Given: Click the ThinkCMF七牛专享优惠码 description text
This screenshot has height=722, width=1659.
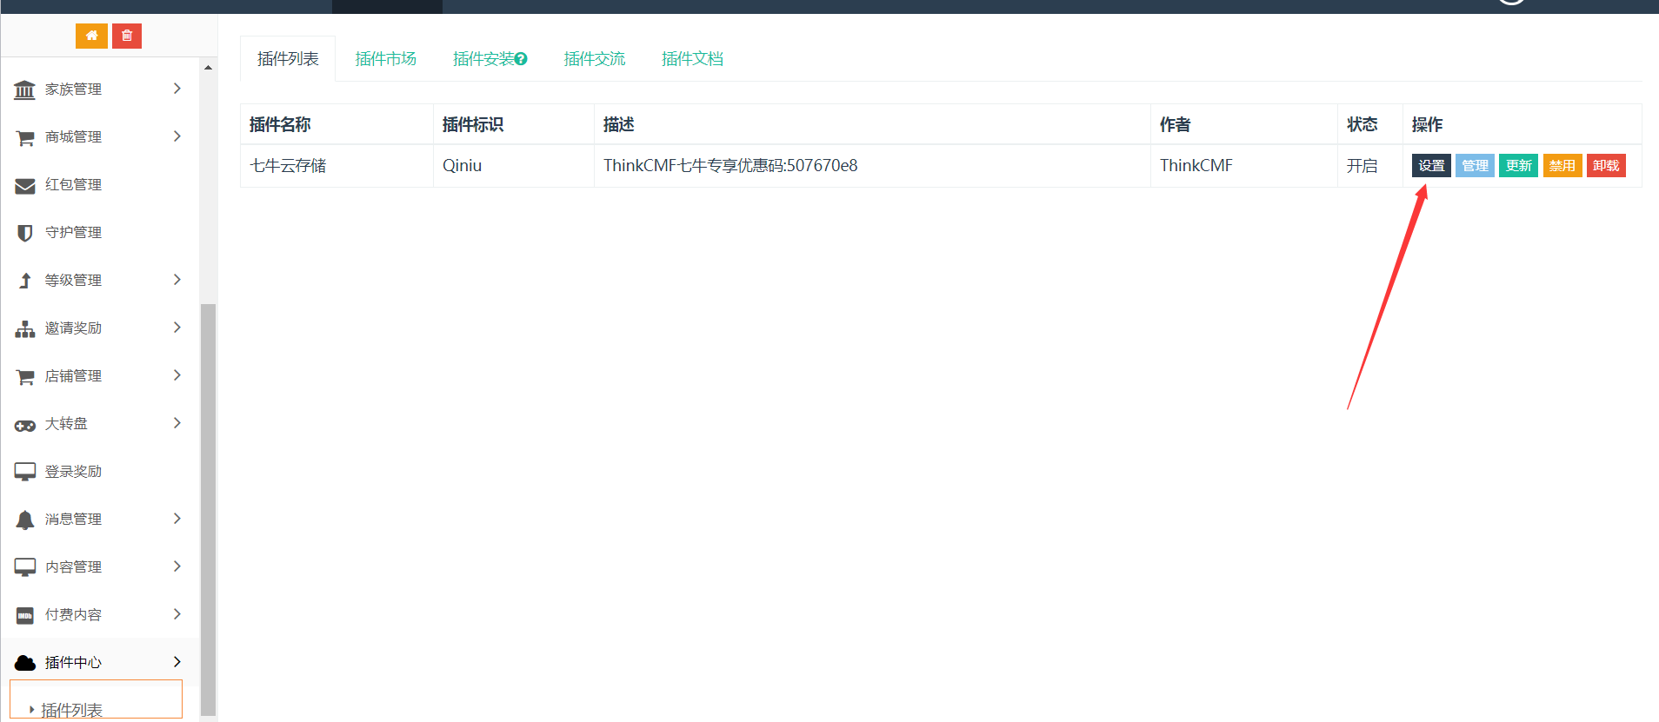Looking at the screenshot, I should tap(730, 166).
